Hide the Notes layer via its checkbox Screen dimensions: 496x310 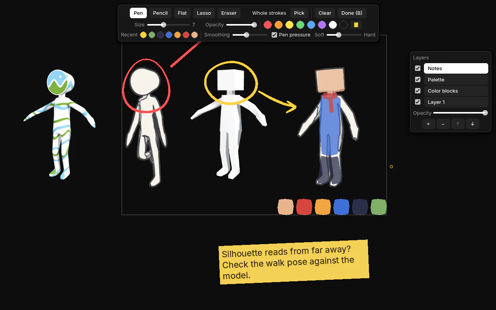[x=418, y=68]
